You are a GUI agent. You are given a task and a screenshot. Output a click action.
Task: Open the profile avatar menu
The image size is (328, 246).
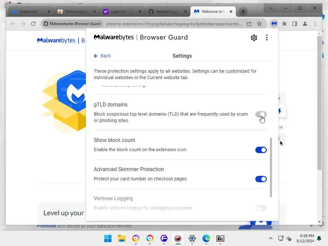click(x=305, y=24)
